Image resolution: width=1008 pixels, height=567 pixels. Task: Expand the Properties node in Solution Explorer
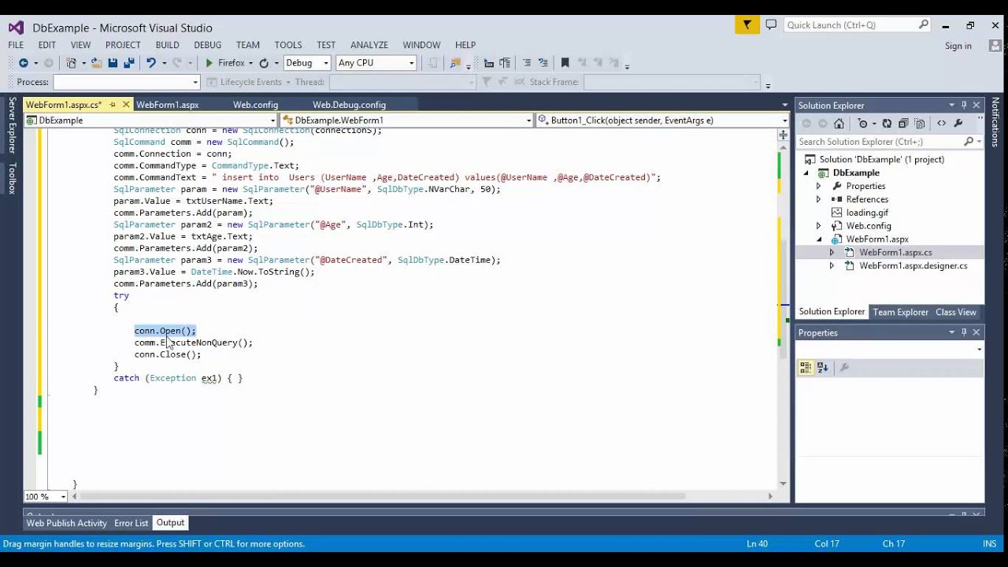(818, 186)
